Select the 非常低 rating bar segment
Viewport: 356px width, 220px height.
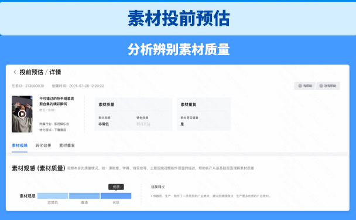(53, 196)
